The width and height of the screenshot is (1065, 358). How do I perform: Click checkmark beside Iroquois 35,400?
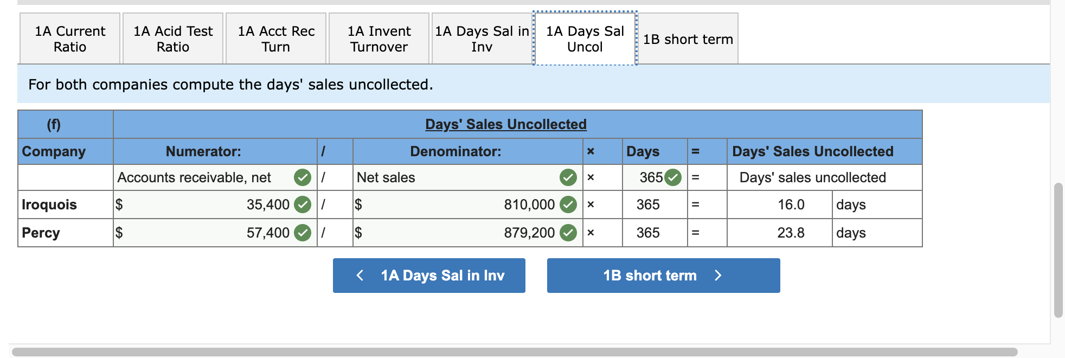click(x=303, y=204)
